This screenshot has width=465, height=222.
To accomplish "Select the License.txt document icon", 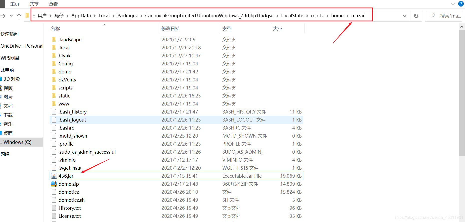I will pos(54,216).
